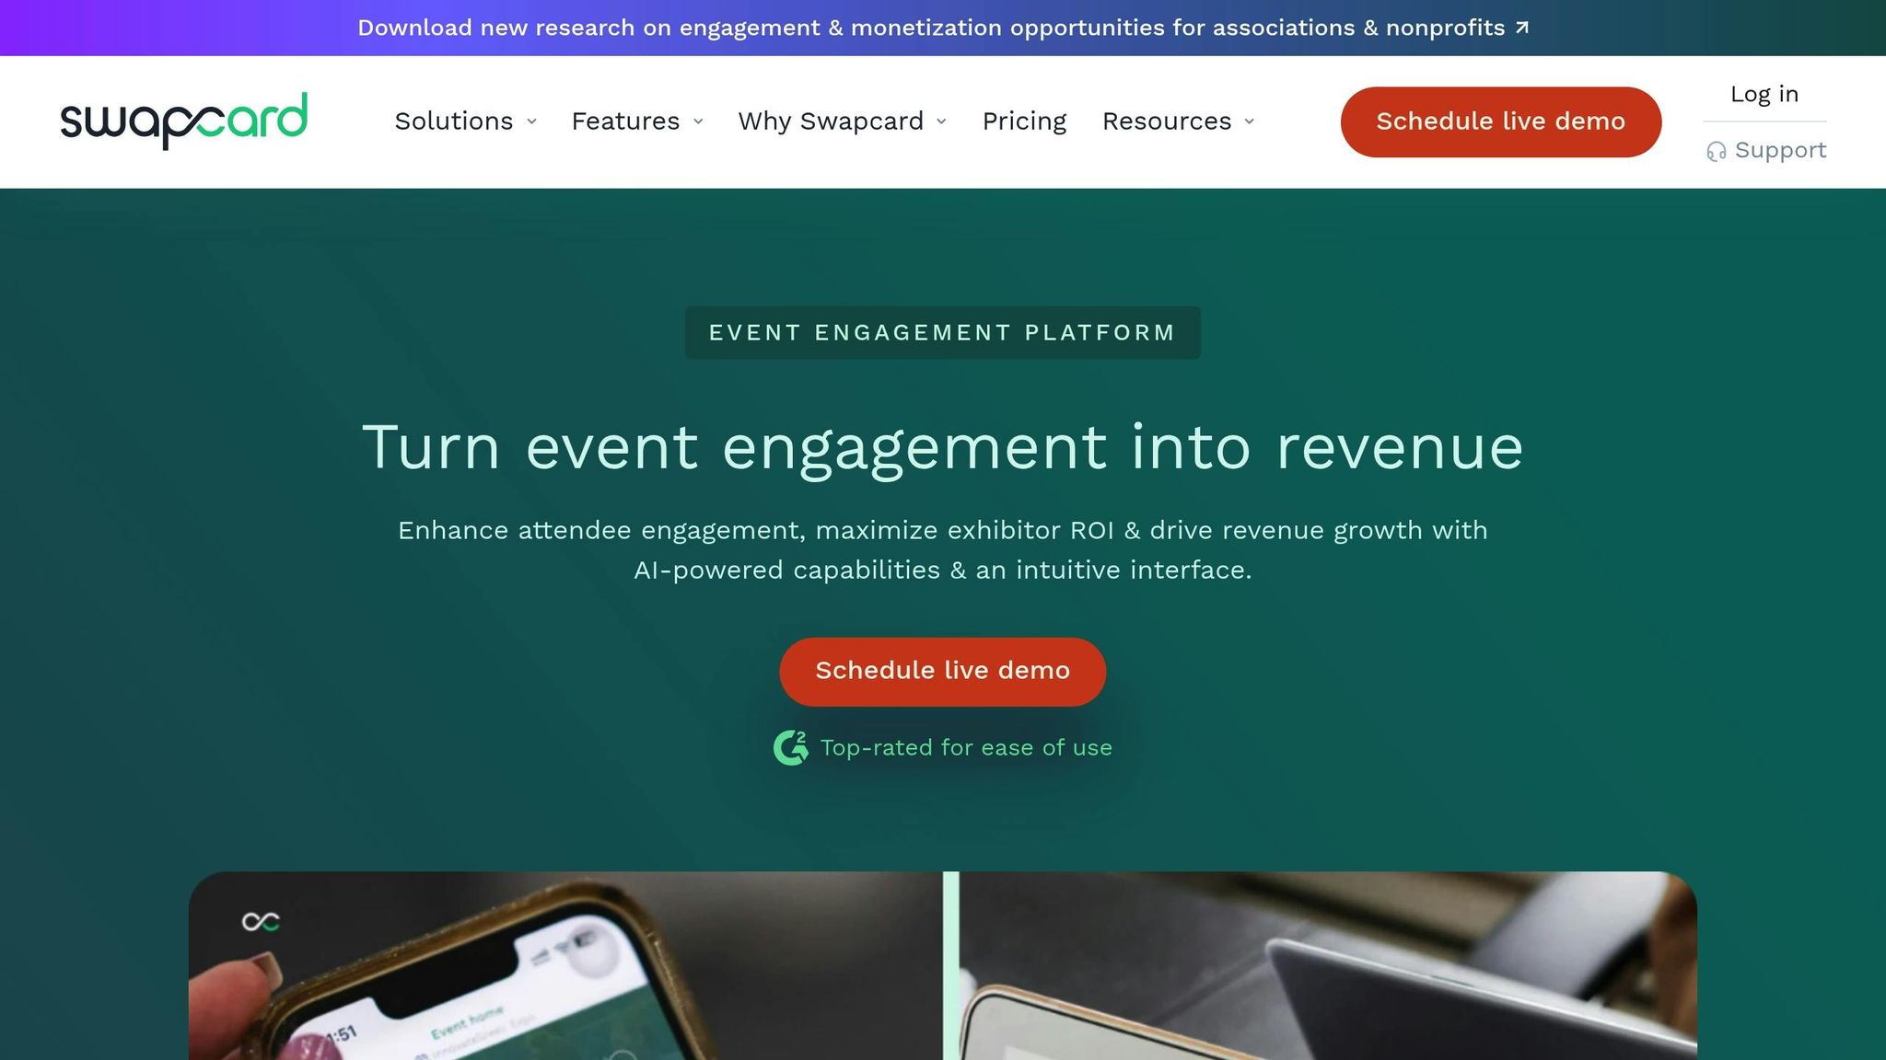This screenshot has width=1886, height=1060.
Task: Click Top-rated for ease of use link
Action: (x=966, y=748)
